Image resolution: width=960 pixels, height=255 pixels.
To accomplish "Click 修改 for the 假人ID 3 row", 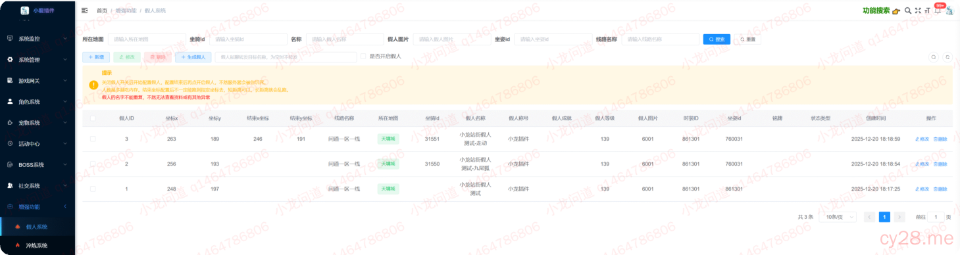I will [922, 139].
